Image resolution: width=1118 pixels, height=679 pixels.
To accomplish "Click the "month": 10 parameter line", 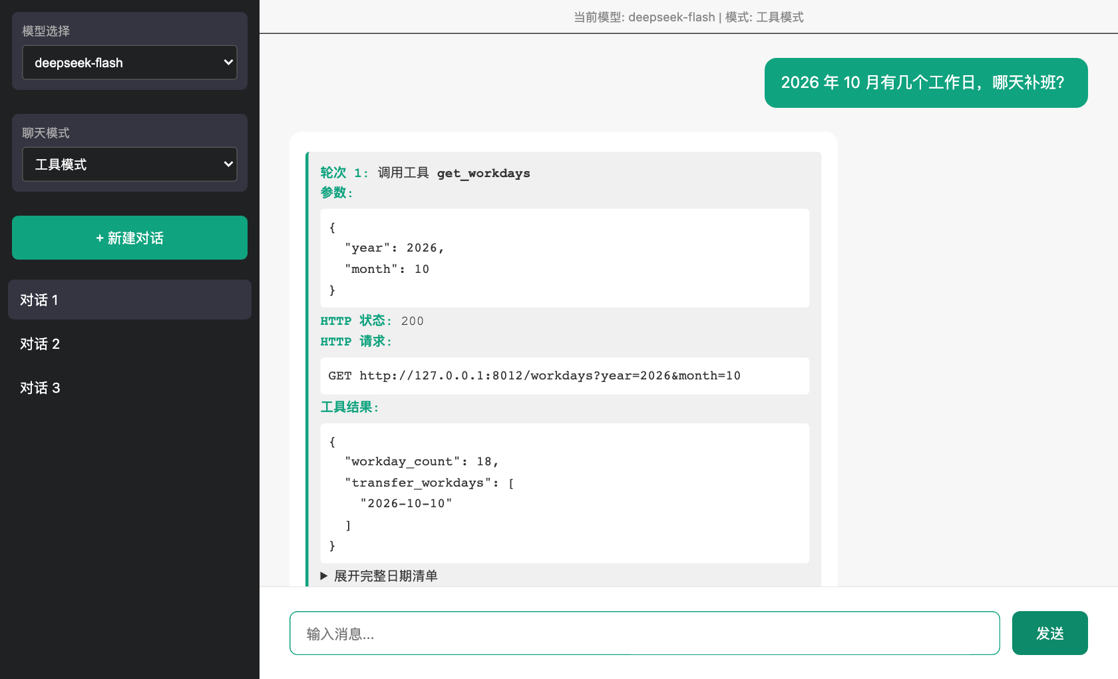I will point(387,269).
